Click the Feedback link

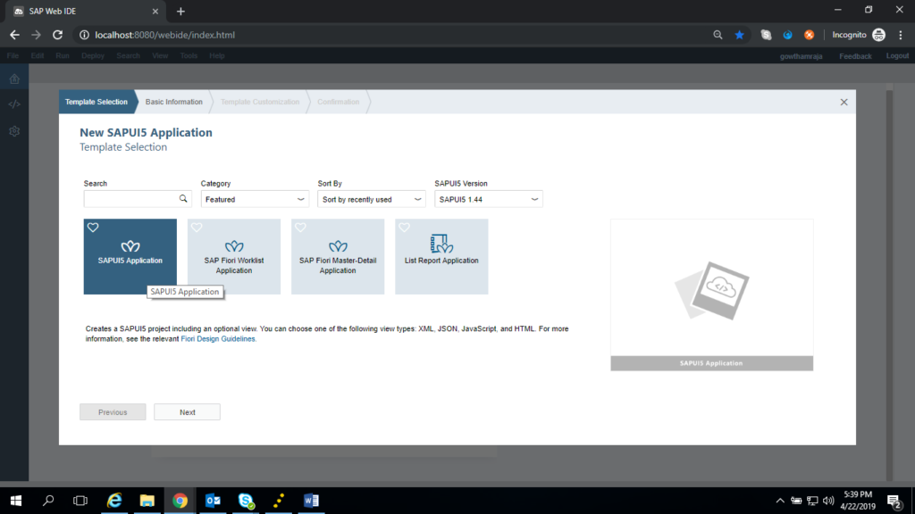855,56
